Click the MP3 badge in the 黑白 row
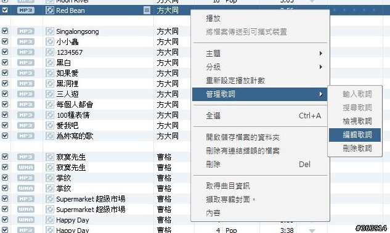The height and width of the screenshot is (233, 390). tap(26, 62)
